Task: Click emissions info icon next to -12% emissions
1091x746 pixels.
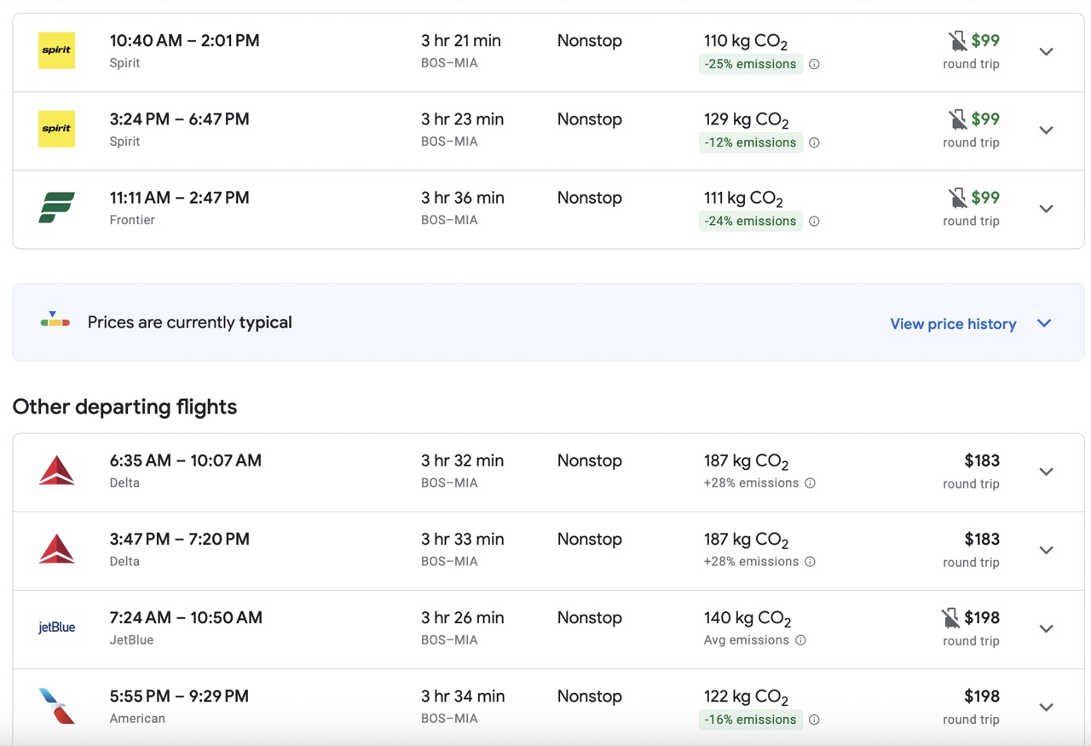Action: tap(814, 142)
